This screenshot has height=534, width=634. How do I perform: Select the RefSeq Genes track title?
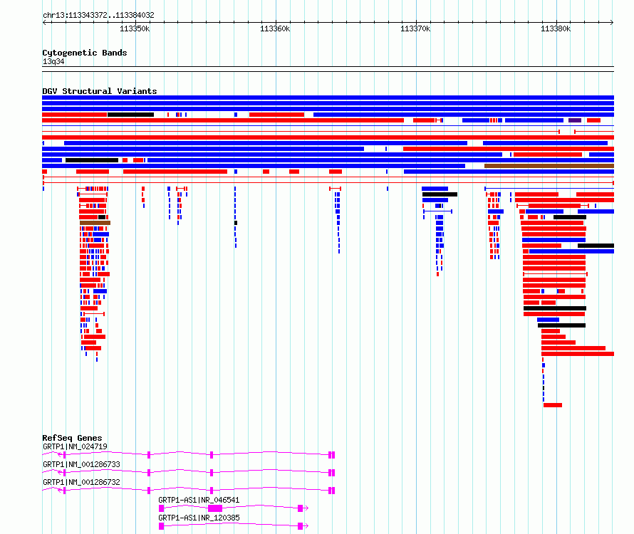tap(72, 438)
